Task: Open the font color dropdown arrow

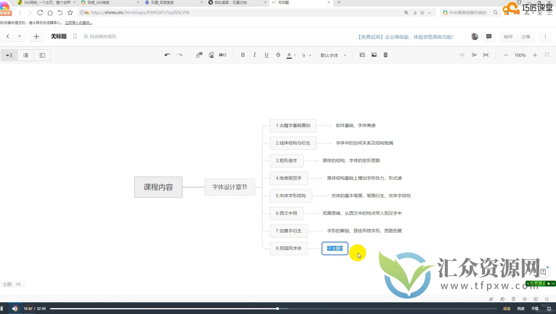Action: [295, 55]
